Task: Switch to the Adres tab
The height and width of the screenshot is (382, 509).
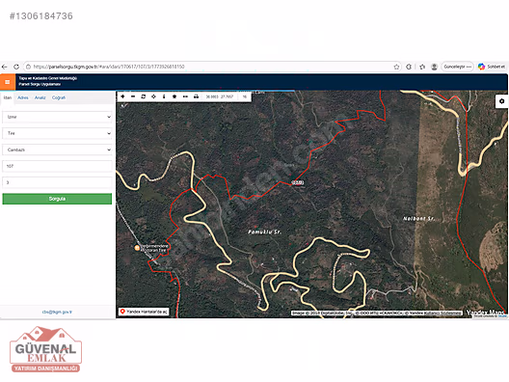Action: coord(23,97)
